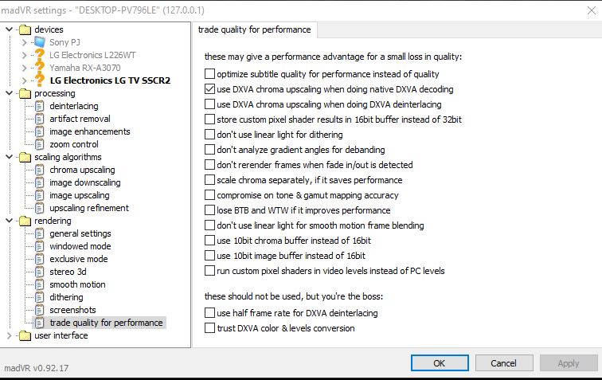602x380 pixels.
Task: Select the LG TV SSCR2 device entry
Action: click(x=110, y=80)
